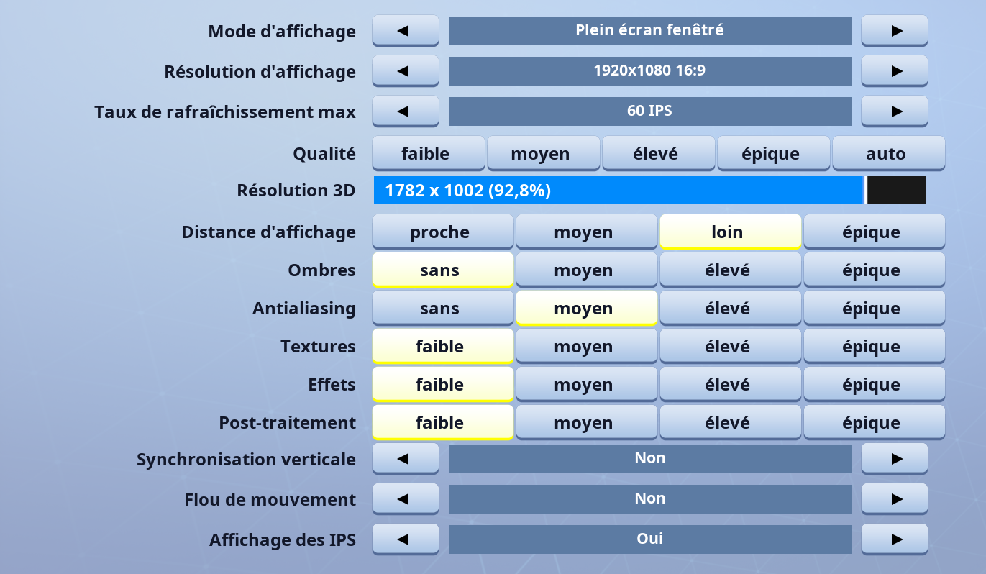Click right arrow for Flou de mouvement

895,499
